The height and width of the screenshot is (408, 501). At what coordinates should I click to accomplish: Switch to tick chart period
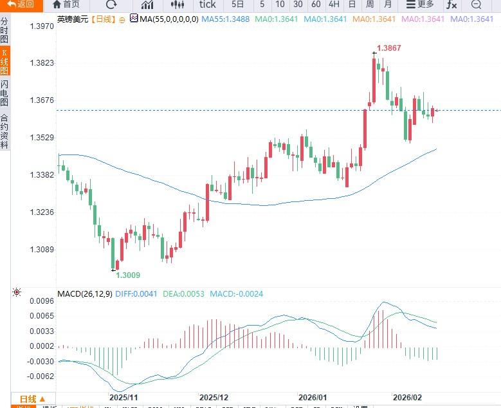(x=207, y=5)
